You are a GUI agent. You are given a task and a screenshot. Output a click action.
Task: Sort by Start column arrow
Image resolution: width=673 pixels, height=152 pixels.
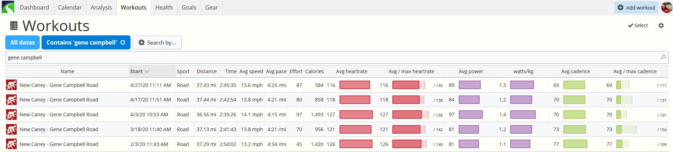click(147, 71)
